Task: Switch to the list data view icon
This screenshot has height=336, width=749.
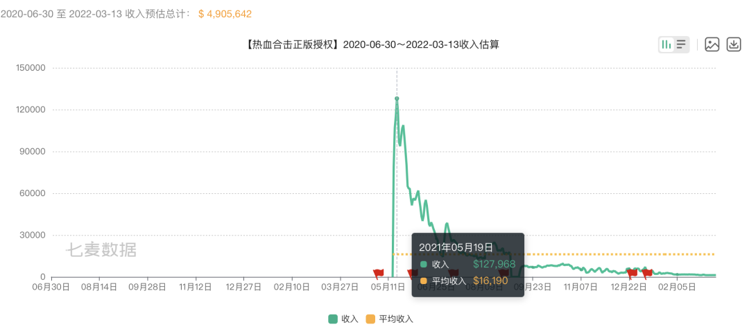Action: 682,44
